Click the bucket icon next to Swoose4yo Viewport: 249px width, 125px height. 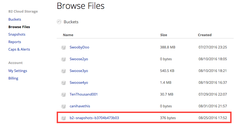coord(63,83)
